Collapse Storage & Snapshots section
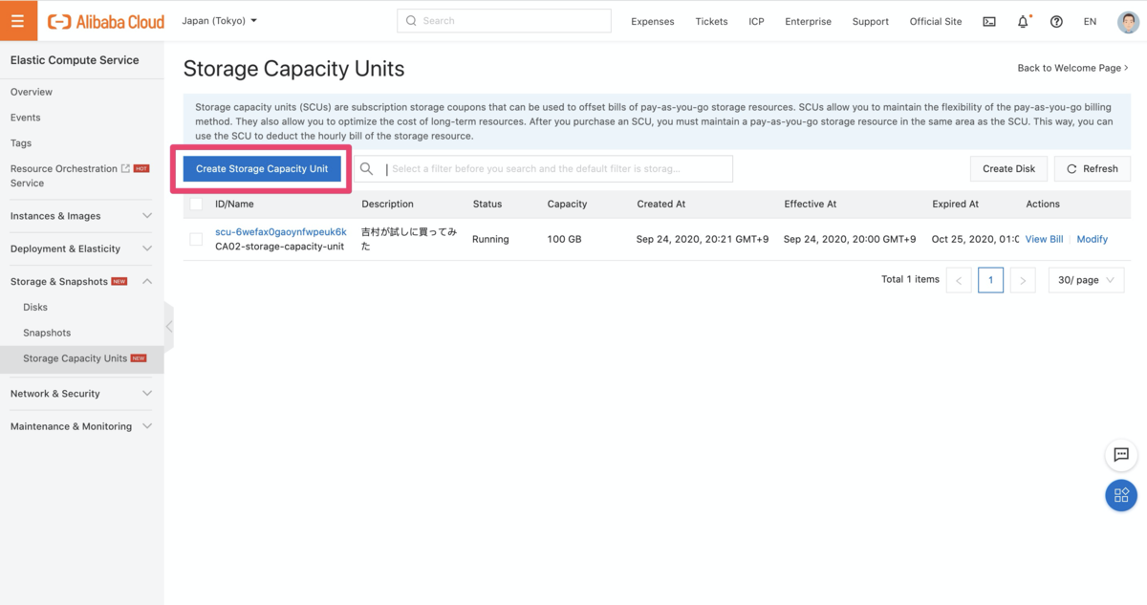This screenshot has width=1147, height=605. pos(81,281)
